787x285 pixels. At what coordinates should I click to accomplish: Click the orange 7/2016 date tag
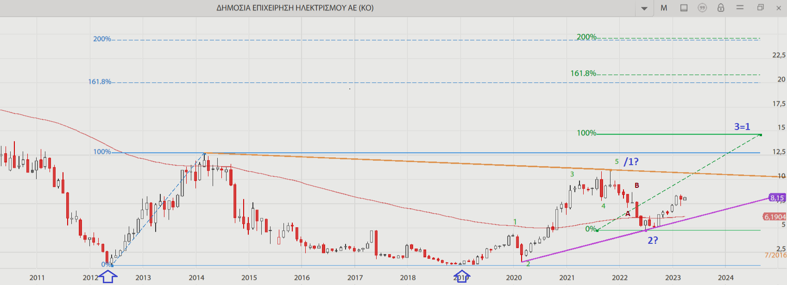(775, 255)
